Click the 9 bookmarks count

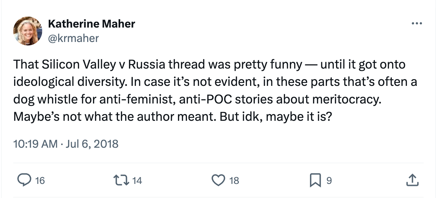pyautogui.click(x=329, y=181)
